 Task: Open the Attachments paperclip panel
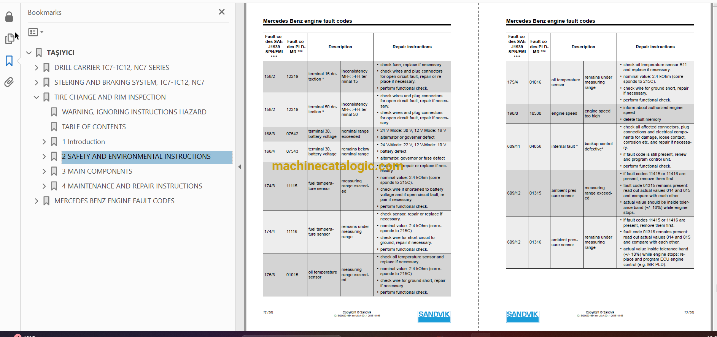point(9,82)
